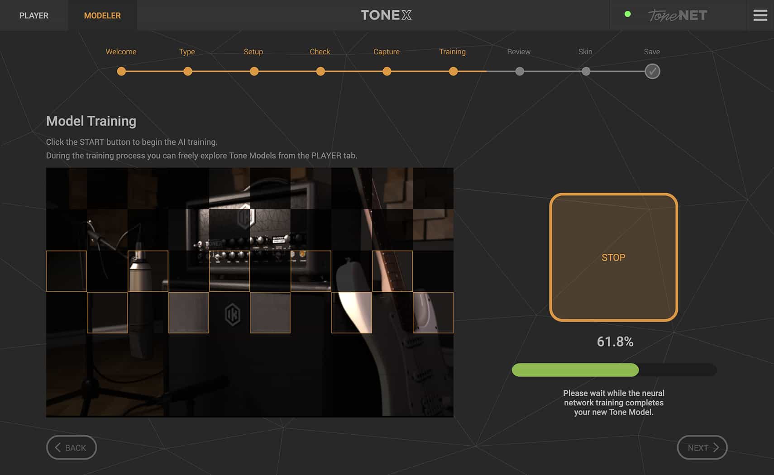Select the MODELER tab
The image size is (774, 475).
(102, 15)
